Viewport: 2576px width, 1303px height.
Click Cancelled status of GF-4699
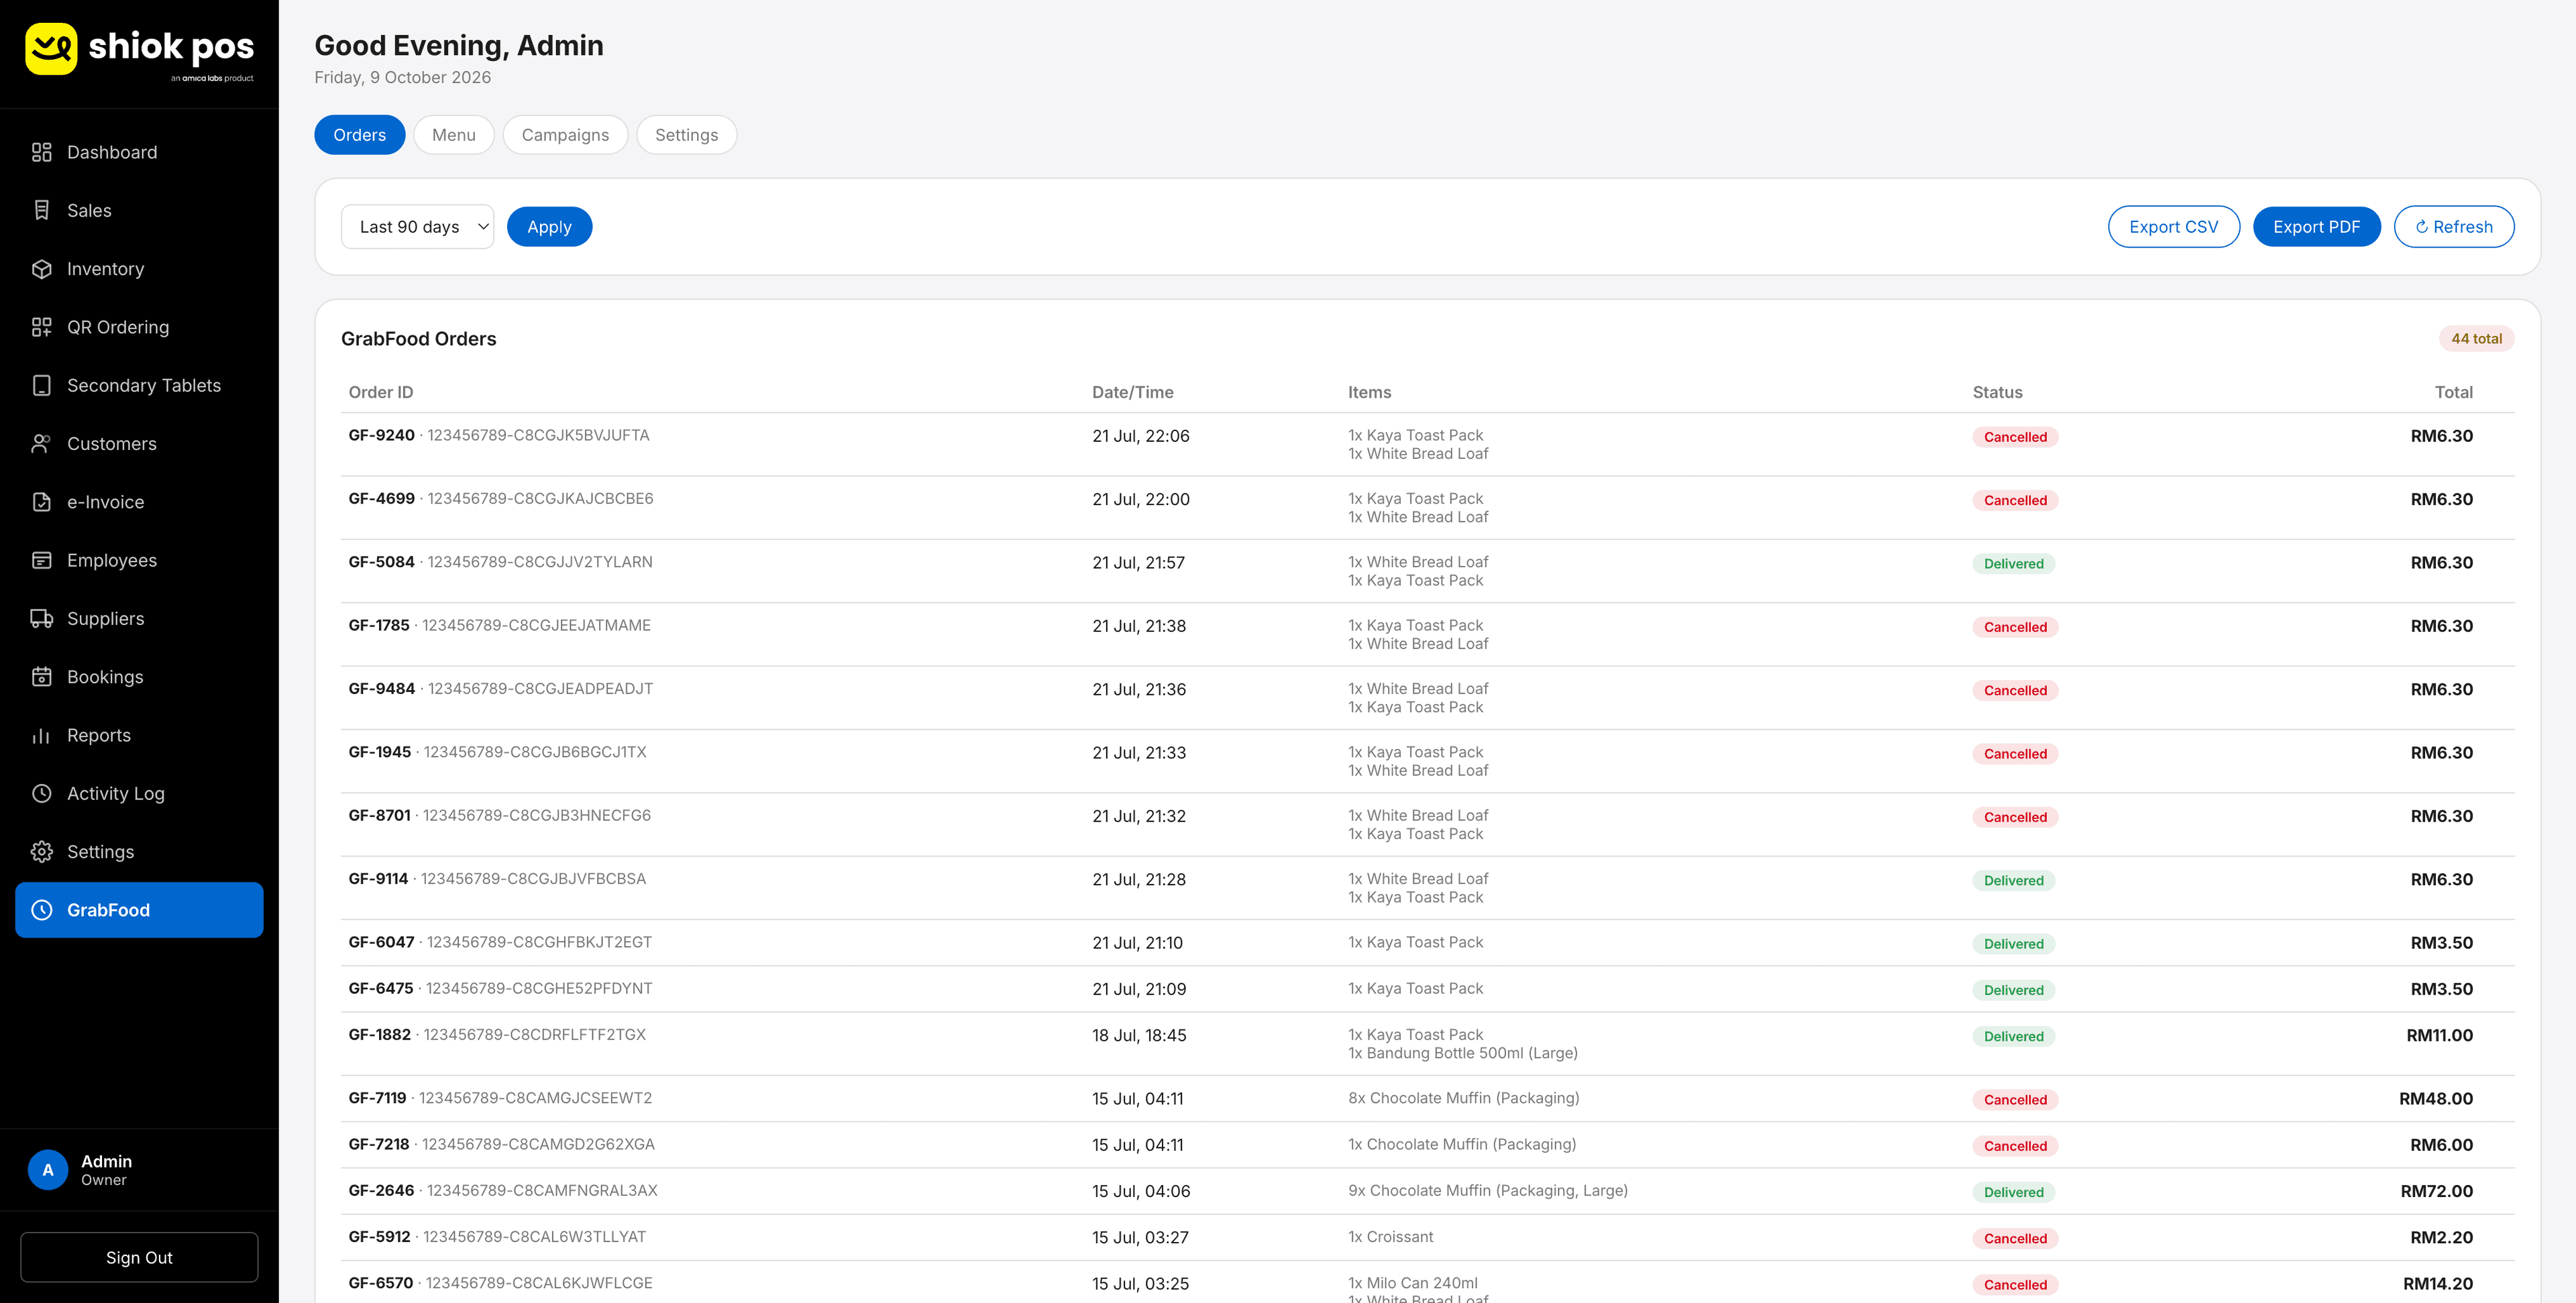(2015, 501)
